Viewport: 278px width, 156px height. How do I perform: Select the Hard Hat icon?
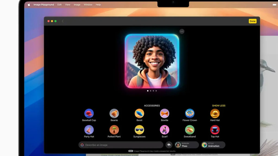(x=215, y=113)
